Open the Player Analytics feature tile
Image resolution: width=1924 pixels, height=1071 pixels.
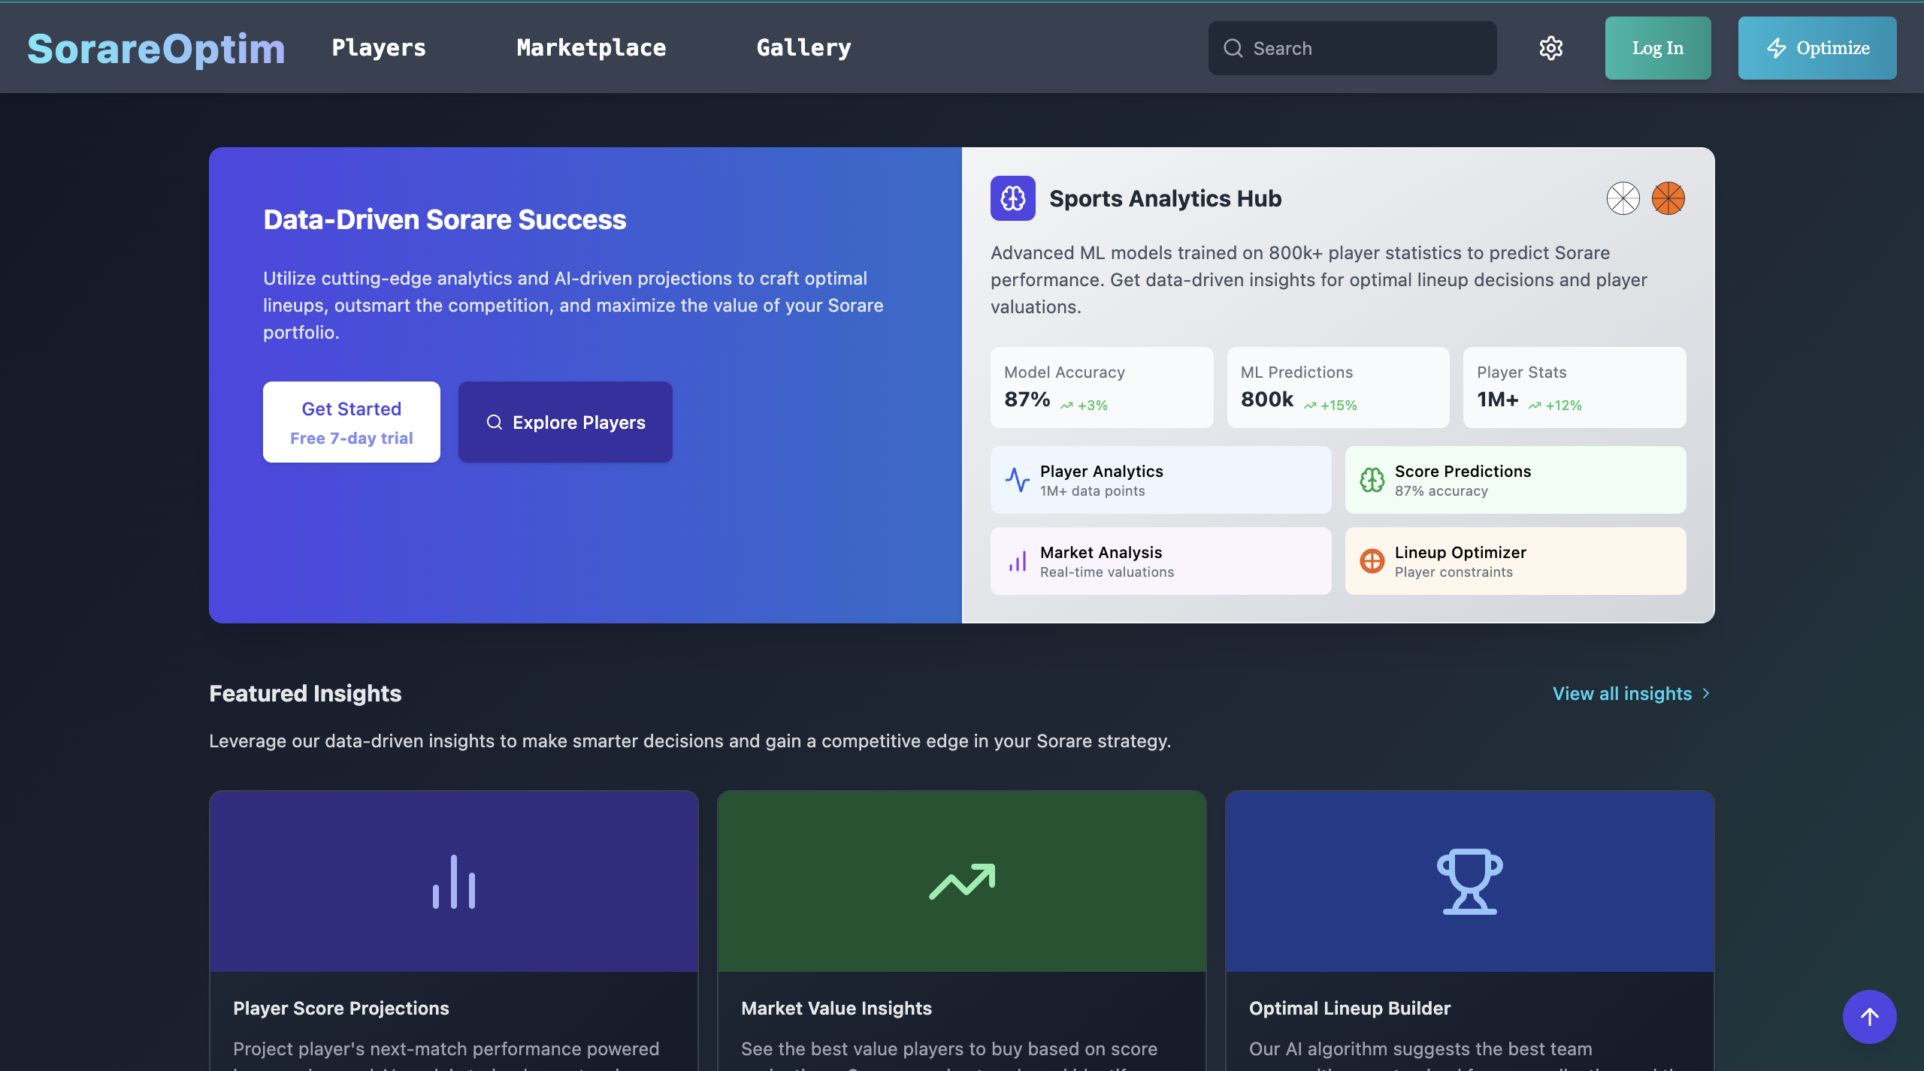click(1160, 480)
